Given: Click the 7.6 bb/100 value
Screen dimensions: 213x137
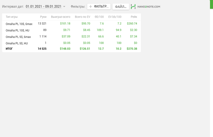Looking at the screenshot, I should tap(102, 24).
